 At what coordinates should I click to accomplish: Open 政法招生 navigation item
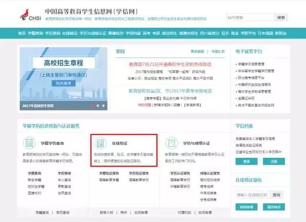click(x=169, y=33)
